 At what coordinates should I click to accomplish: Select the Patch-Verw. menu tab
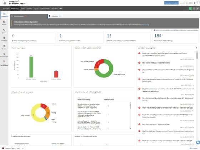(15, 9)
